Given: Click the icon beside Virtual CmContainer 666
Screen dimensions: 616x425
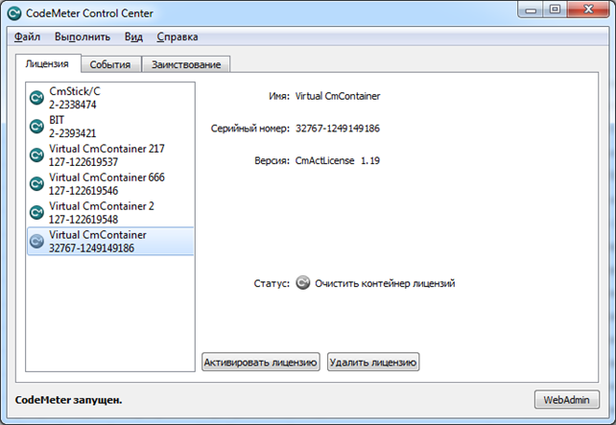Looking at the screenshot, I should [x=36, y=183].
